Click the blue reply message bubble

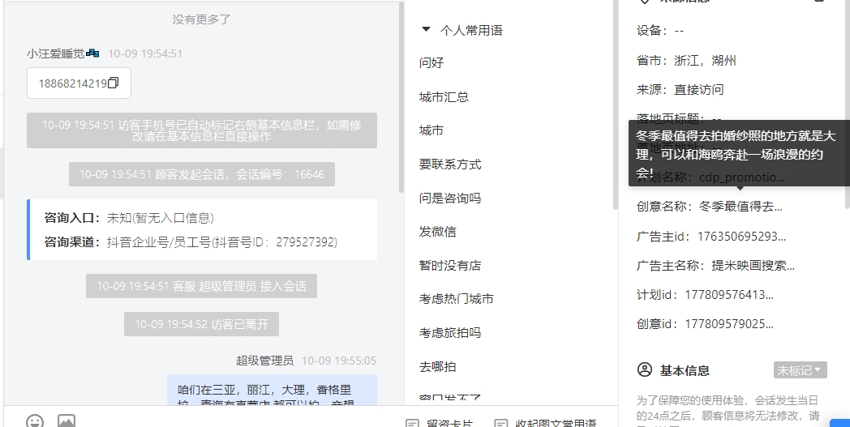coord(273,390)
